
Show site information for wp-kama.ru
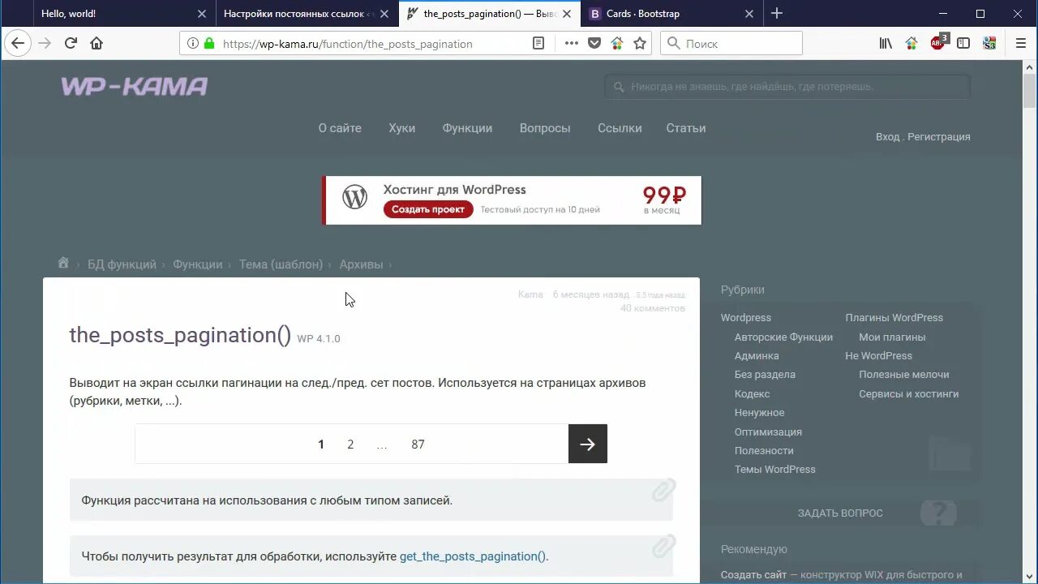192,44
